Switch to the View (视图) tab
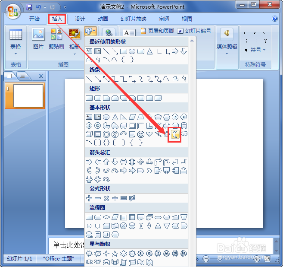This screenshot has width=283, height=267. point(187,19)
